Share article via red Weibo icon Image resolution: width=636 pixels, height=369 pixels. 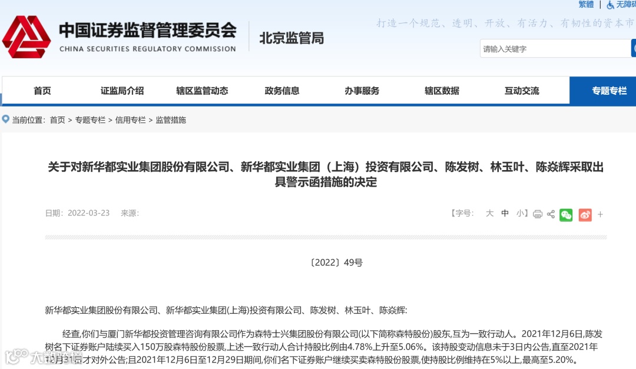tap(585, 214)
